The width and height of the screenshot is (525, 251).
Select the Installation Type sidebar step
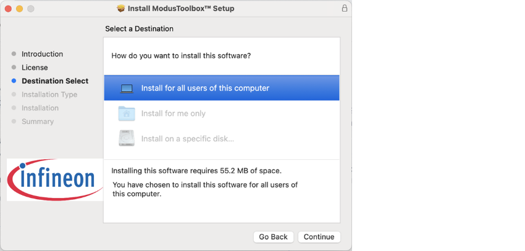pyautogui.click(x=49, y=94)
